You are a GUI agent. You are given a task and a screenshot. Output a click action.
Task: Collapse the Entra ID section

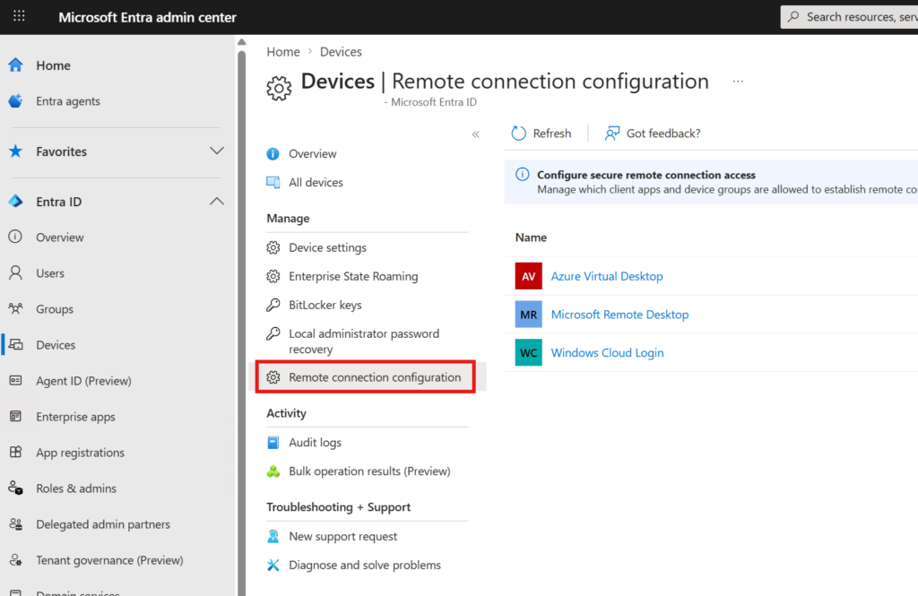coord(216,202)
